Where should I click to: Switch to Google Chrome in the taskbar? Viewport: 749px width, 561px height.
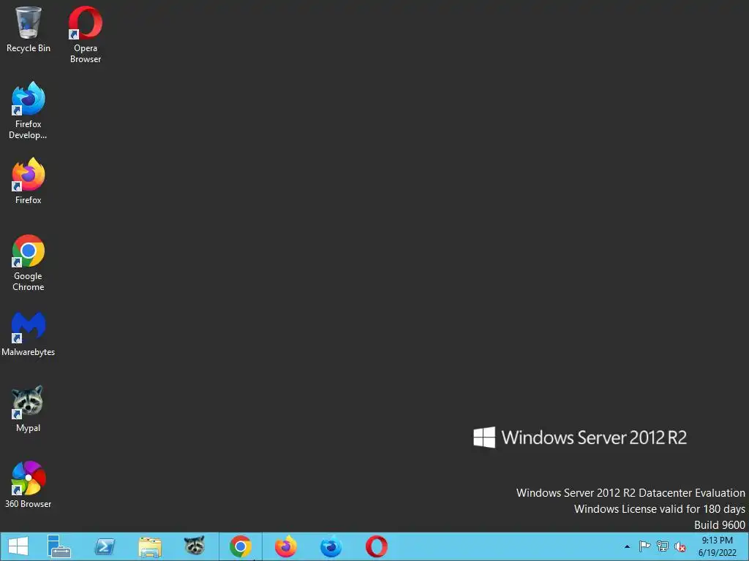(x=241, y=546)
